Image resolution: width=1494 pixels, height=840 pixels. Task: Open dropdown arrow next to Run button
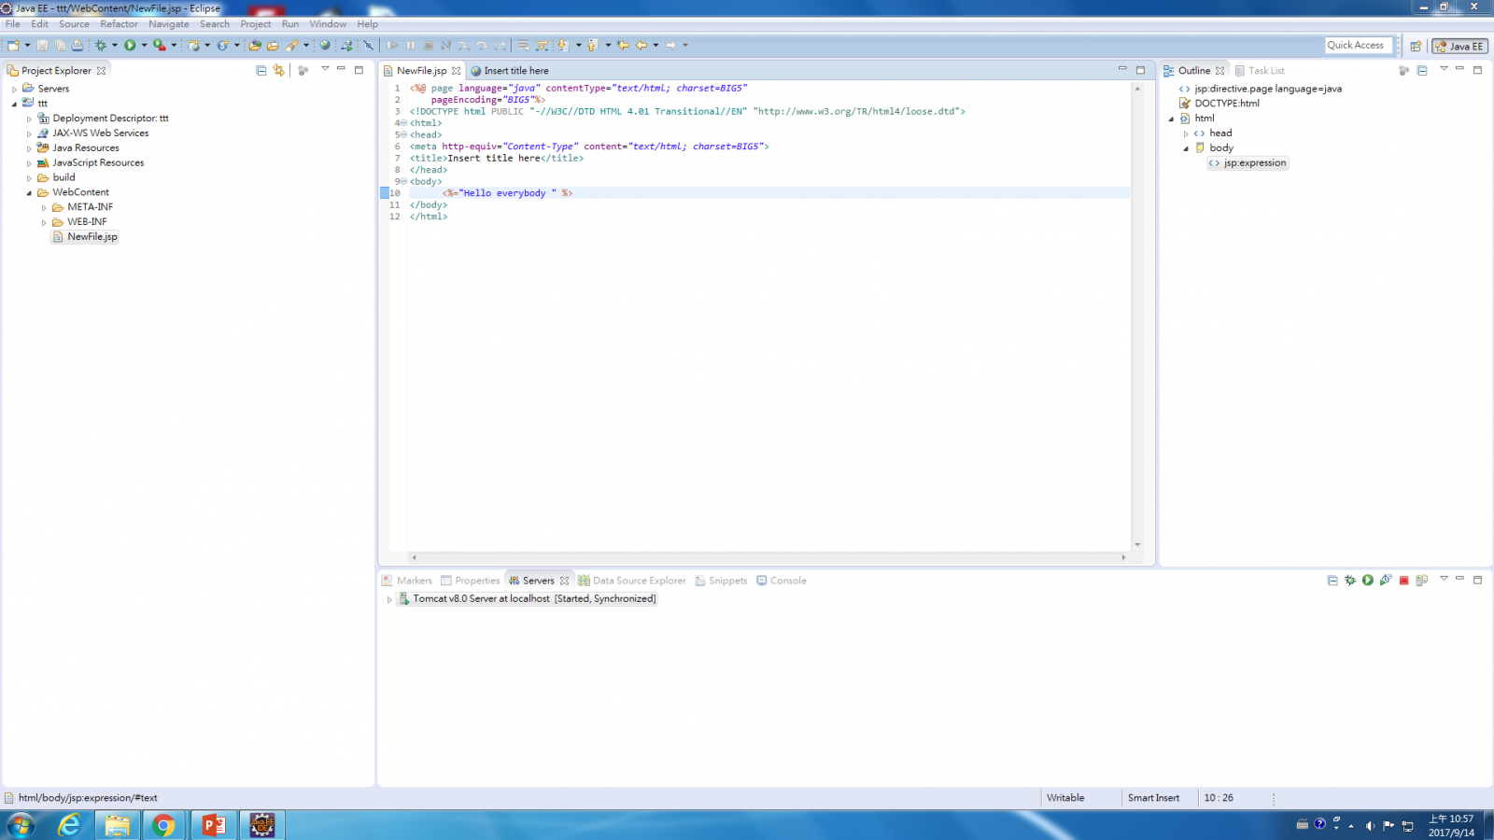click(x=144, y=45)
